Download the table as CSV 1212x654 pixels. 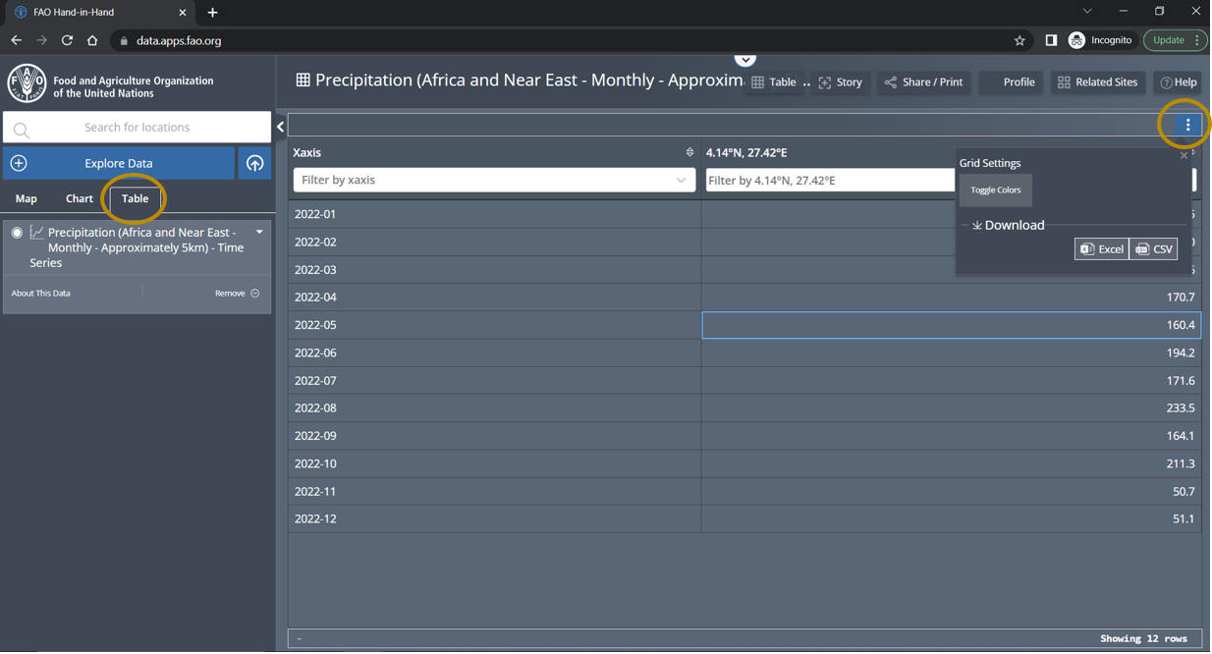click(x=1154, y=249)
